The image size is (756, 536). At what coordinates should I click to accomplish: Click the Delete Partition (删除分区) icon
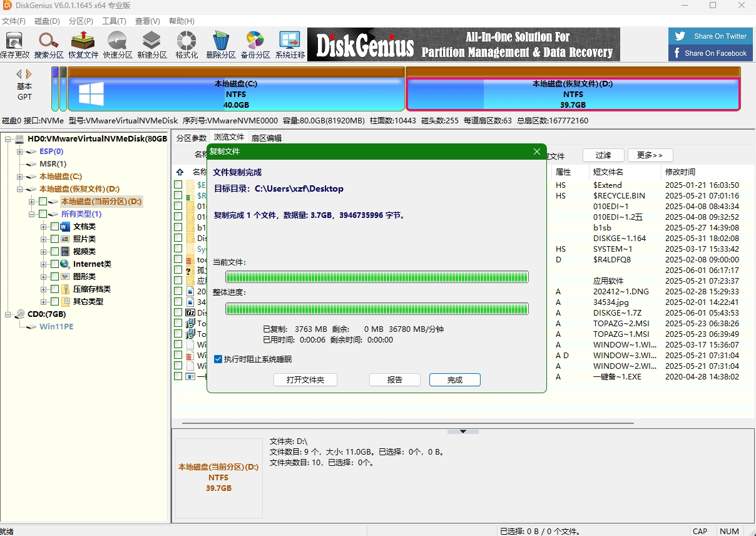pyautogui.click(x=221, y=44)
